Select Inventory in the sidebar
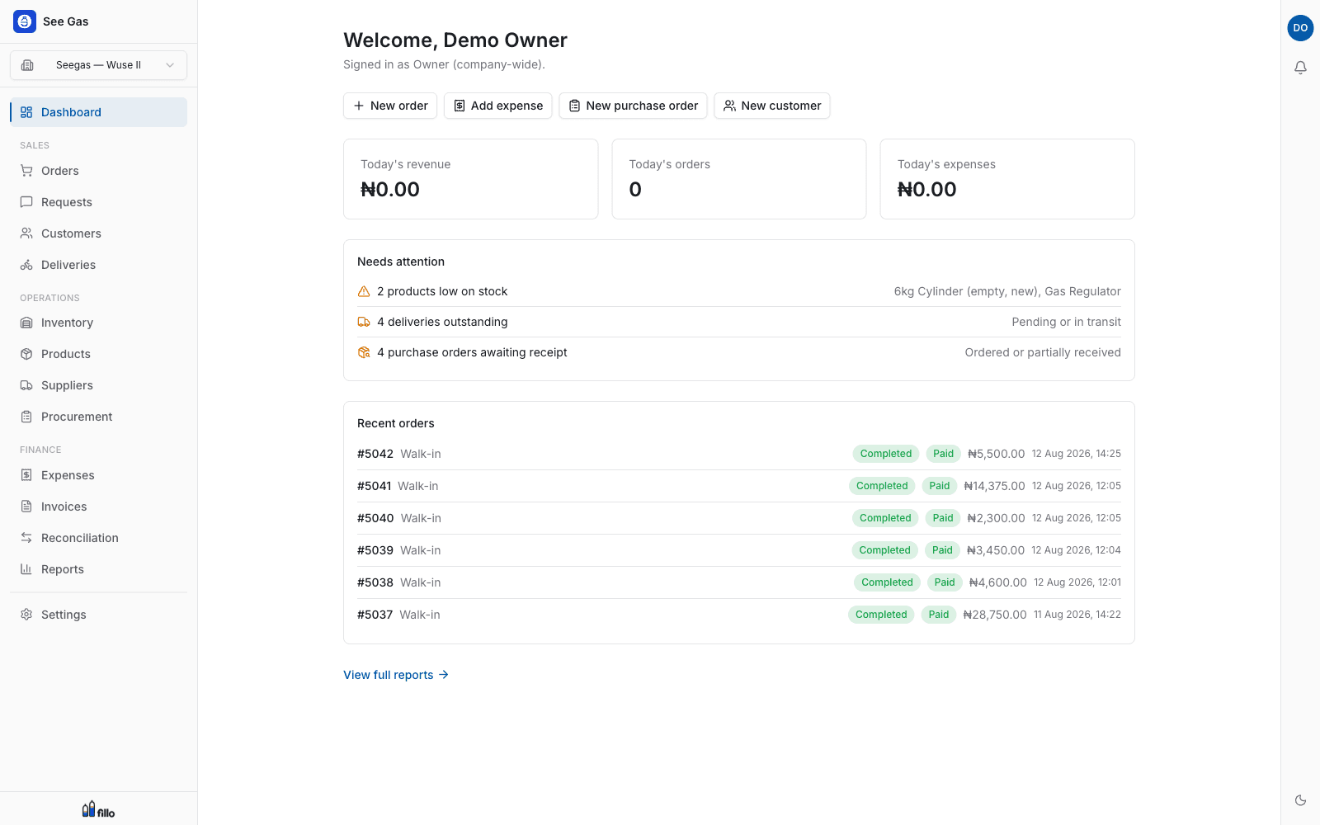 tap(98, 323)
